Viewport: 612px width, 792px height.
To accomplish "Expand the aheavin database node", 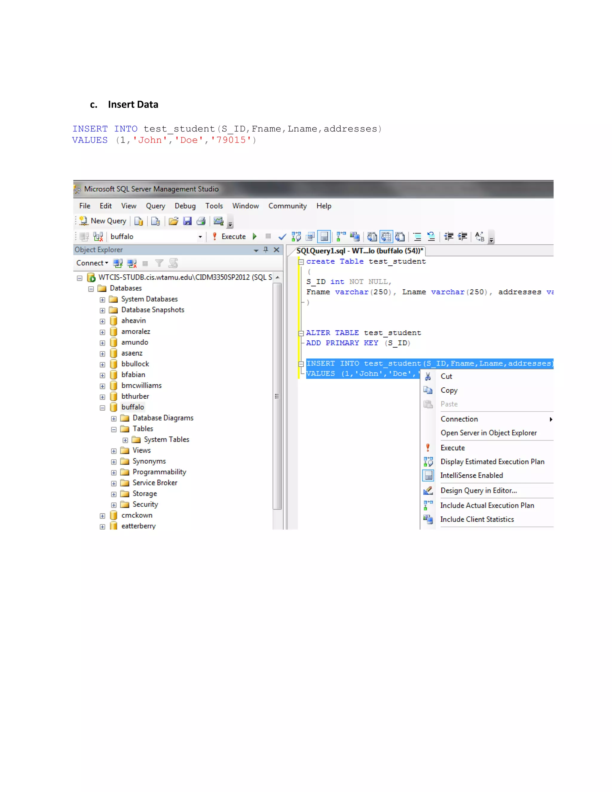I will [x=102, y=321].
